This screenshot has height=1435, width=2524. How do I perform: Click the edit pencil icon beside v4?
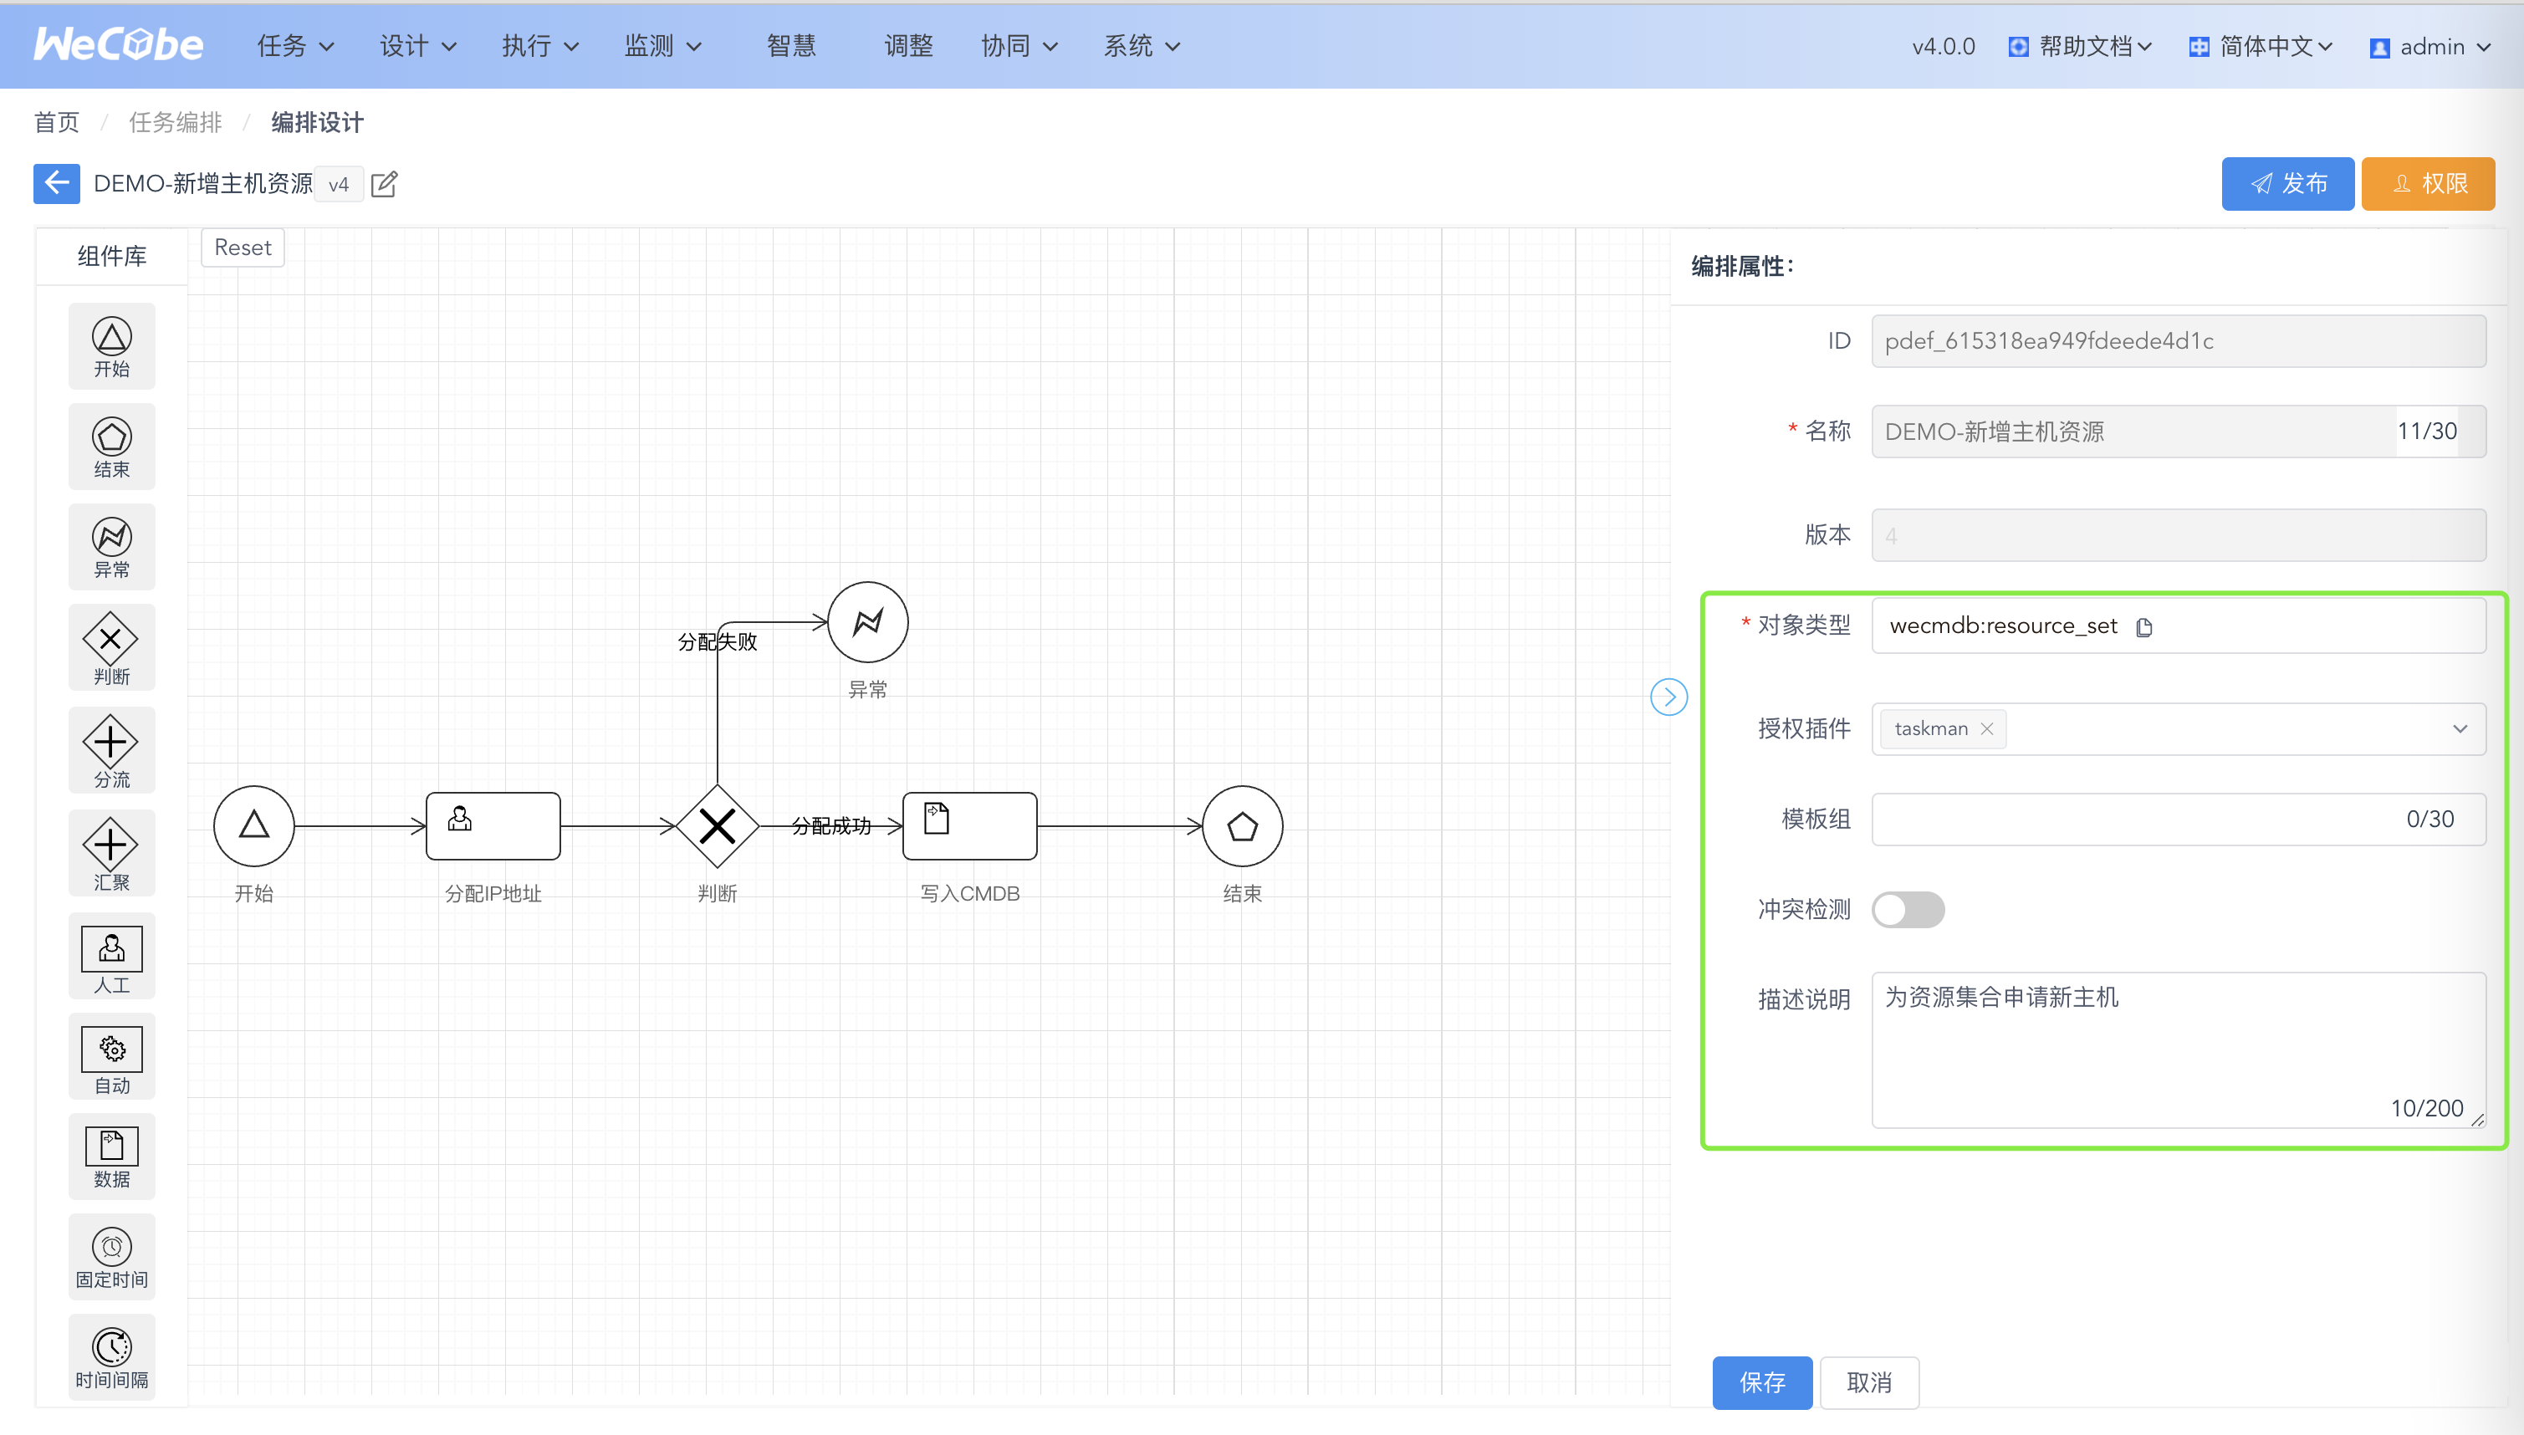click(385, 183)
